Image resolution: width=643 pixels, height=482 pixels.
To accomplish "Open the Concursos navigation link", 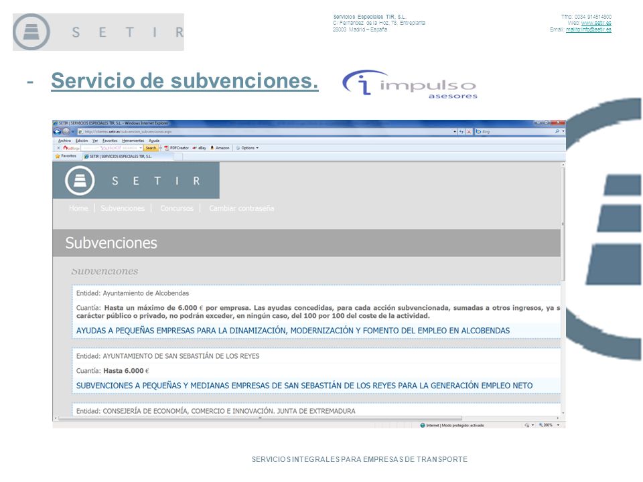I will pyautogui.click(x=177, y=208).
